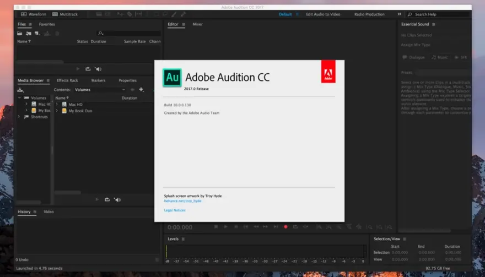Click the Search Help field
Viewport: 485px width, 277px height.
(439, 14)
